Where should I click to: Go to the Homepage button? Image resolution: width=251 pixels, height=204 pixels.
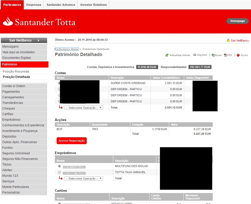click(x=237, y=21)
